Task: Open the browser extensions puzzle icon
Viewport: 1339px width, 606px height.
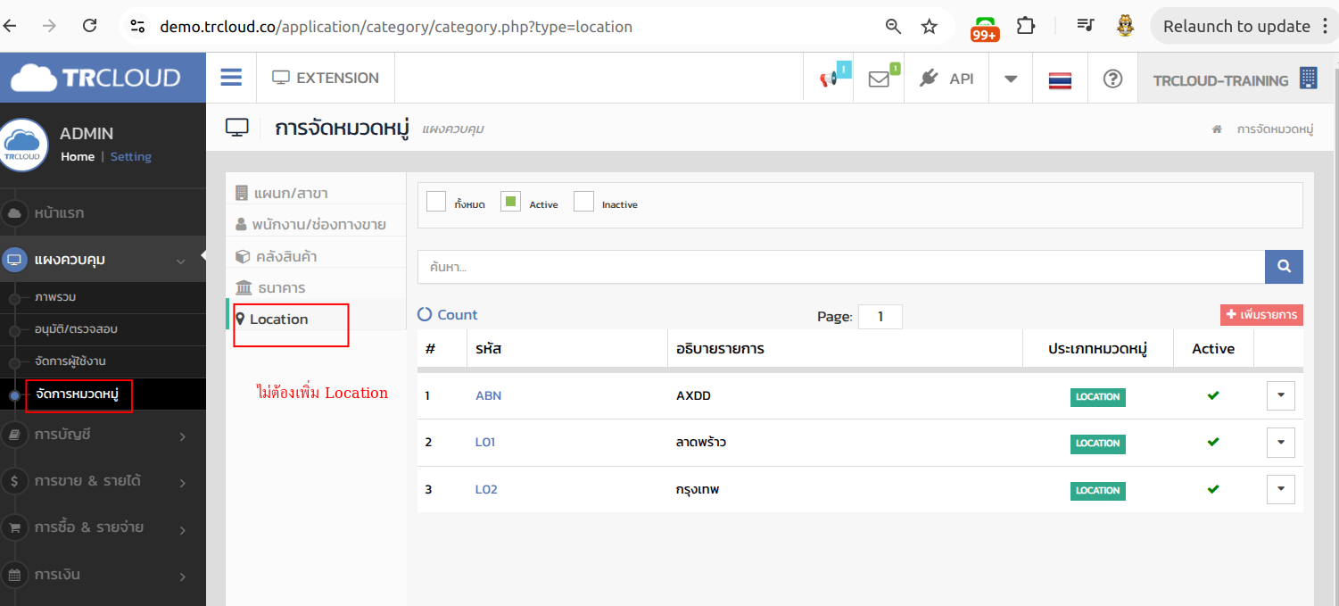Action: pos(1026,26)
